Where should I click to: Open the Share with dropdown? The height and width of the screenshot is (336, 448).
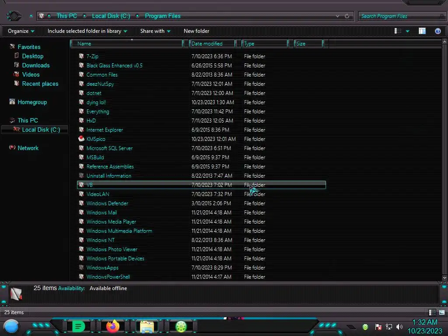click(155, 31)
